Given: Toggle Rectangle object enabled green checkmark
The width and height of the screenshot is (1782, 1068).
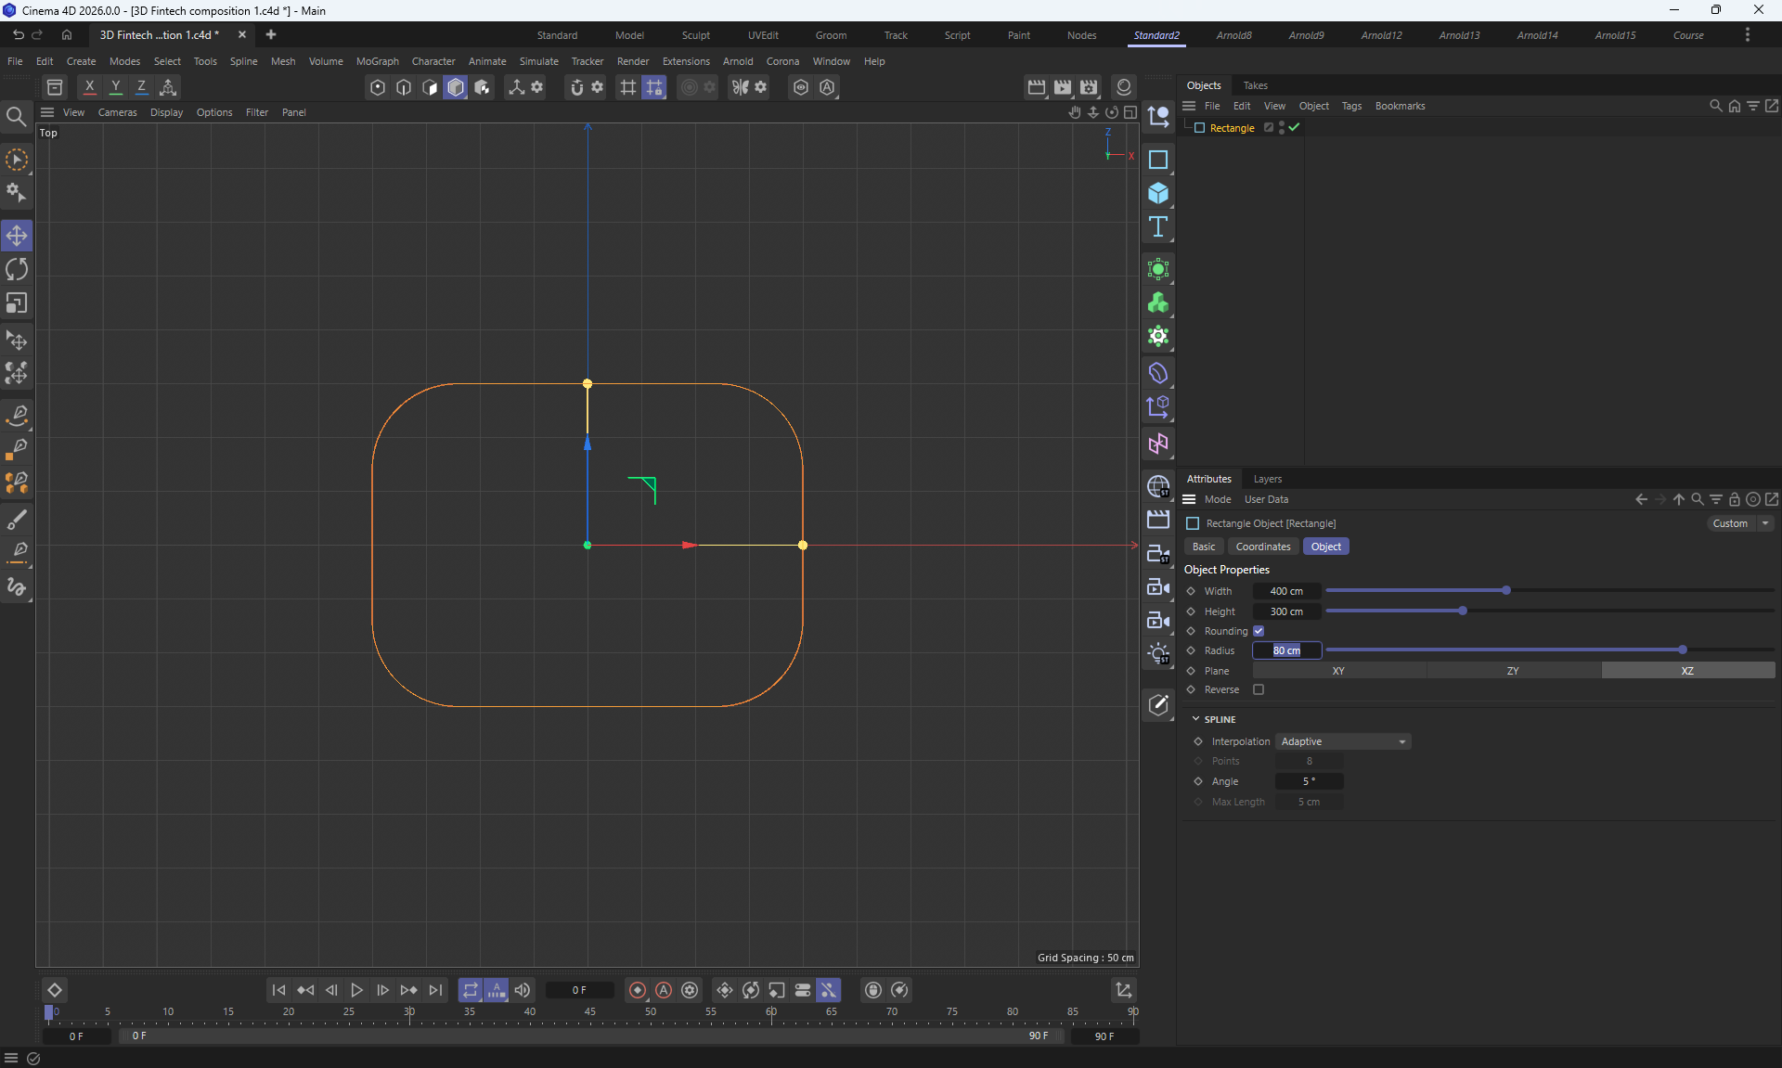Looking at the screenshot, I should (x=1294, y=128).
